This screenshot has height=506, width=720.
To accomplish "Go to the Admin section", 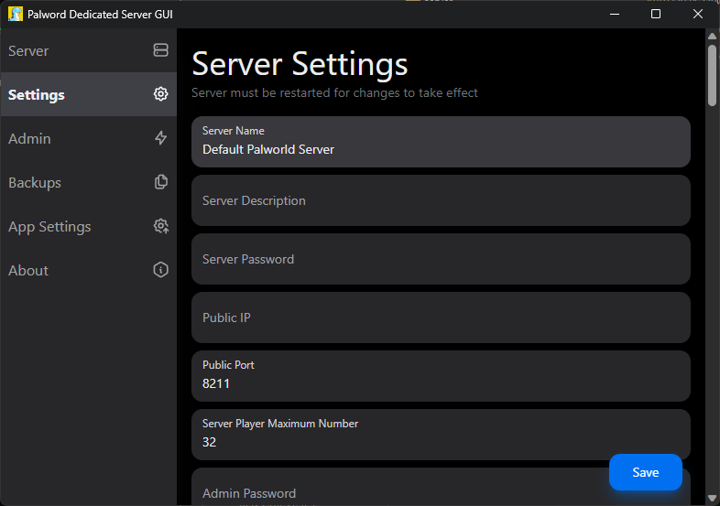I will 30,139.
